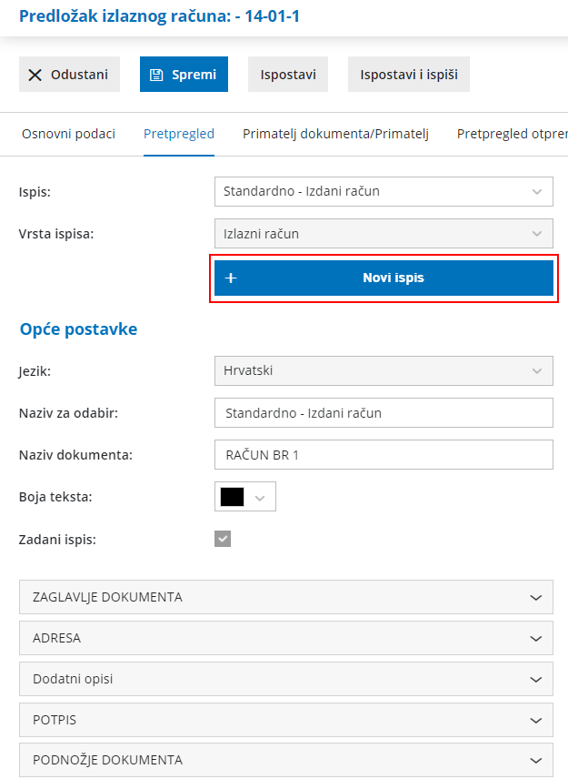Select the Pretpregled tab
This screenshot has width=568, height=779.
pos(179,134)
